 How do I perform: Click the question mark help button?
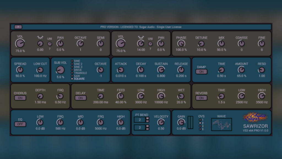[x=18, y=27]
